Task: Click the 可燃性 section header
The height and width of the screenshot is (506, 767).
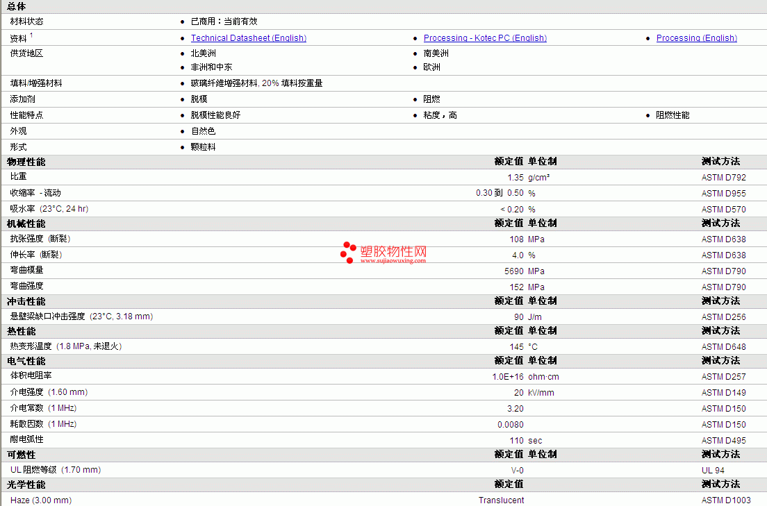Action: [x=21, y=455]
